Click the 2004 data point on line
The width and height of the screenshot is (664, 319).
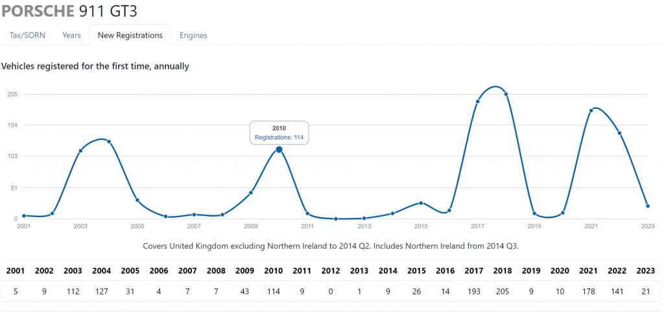click(x=109, y=141)
